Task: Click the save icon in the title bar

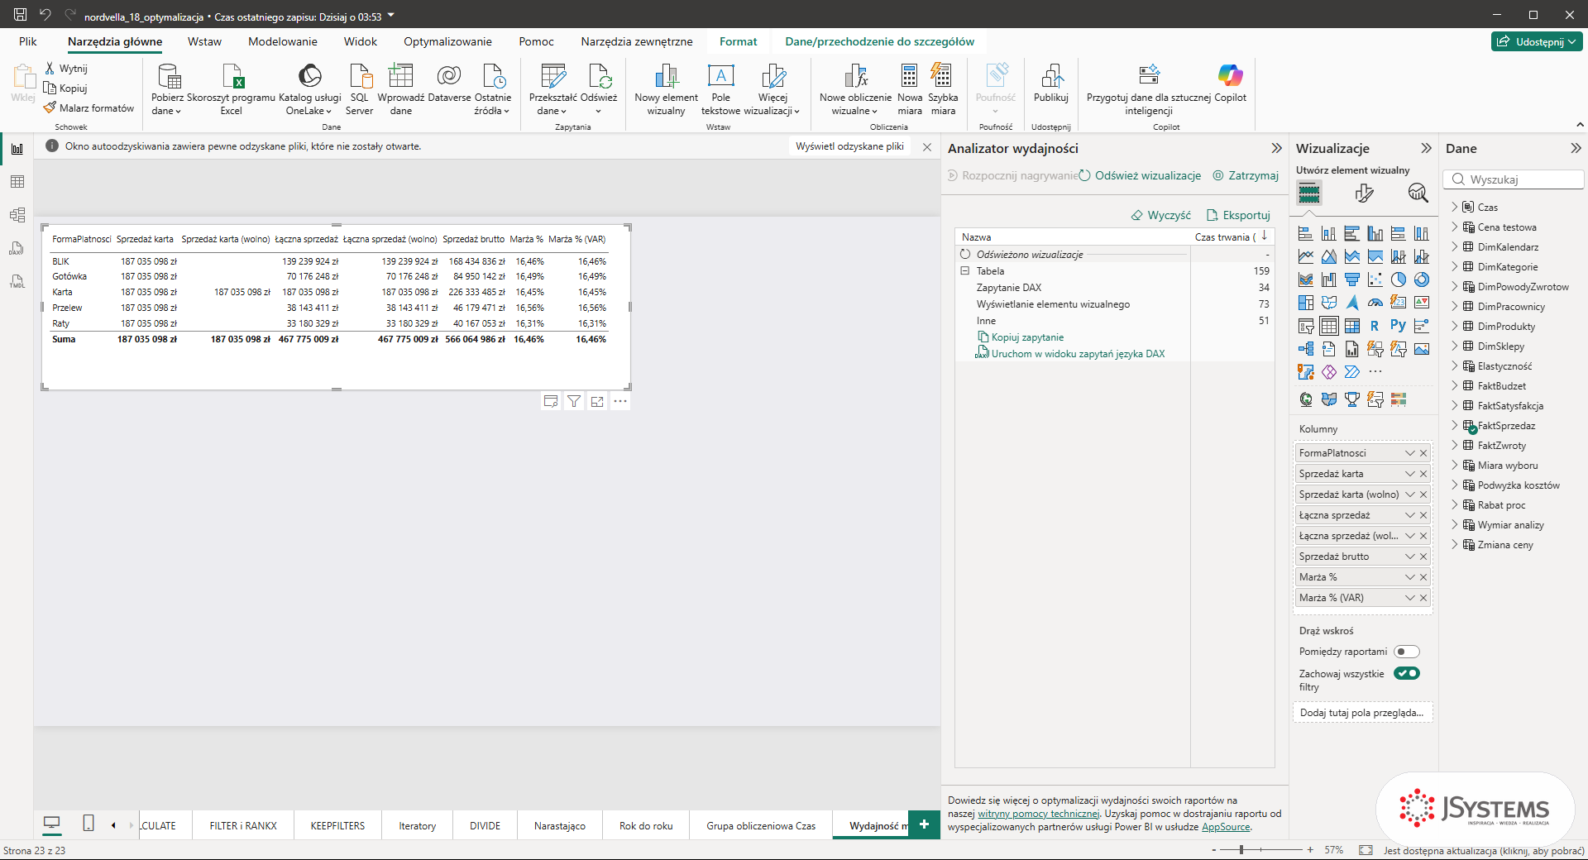Action: click(x=20, y=15)
